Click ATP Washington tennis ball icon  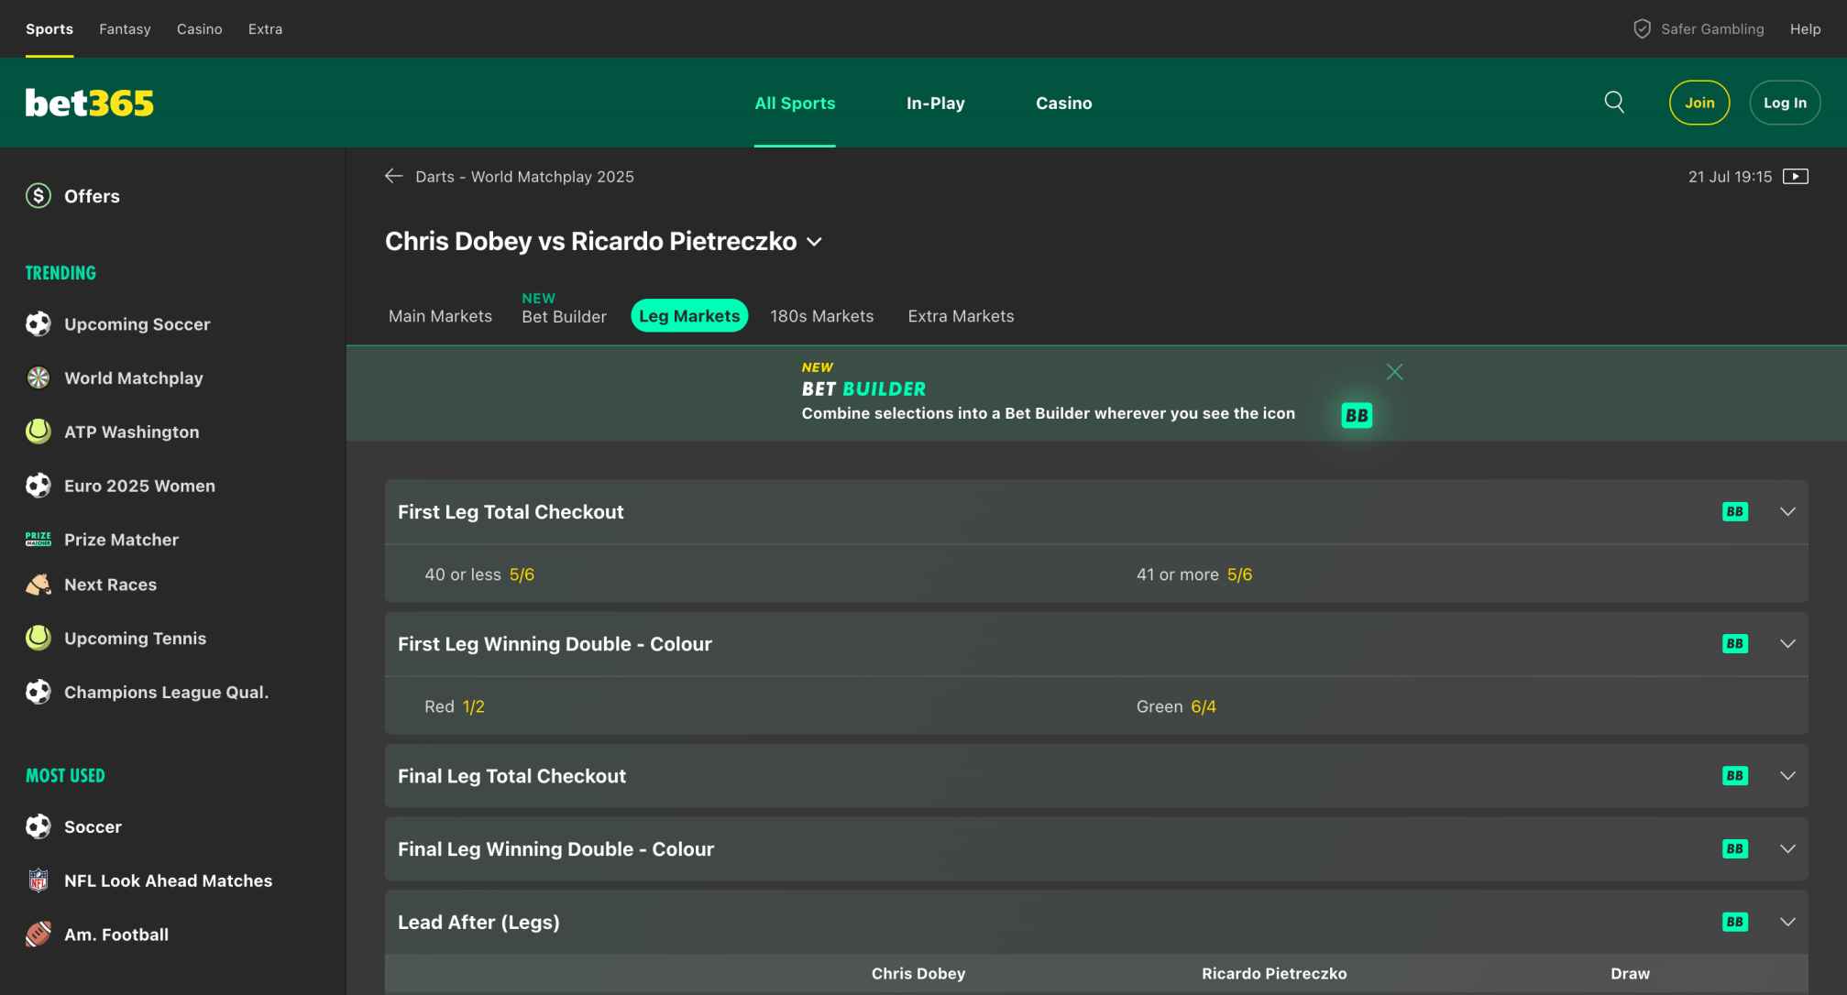point(38,432)
